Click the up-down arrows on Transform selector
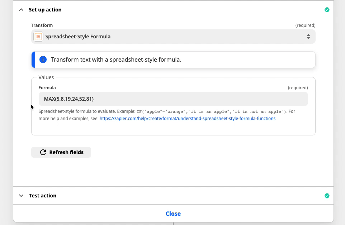Viewport: 345px width, 225px height. coord(308,37)
